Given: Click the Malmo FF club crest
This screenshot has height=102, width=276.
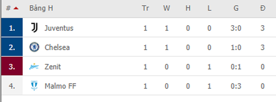Looking at the screenshot, I should [34, 86].
